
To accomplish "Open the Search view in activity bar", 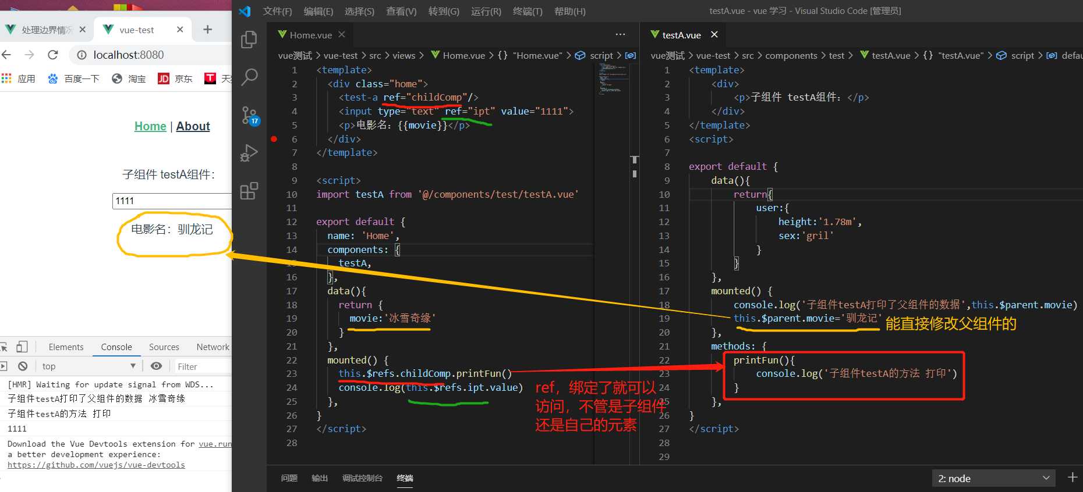I will tap(249, 77).
